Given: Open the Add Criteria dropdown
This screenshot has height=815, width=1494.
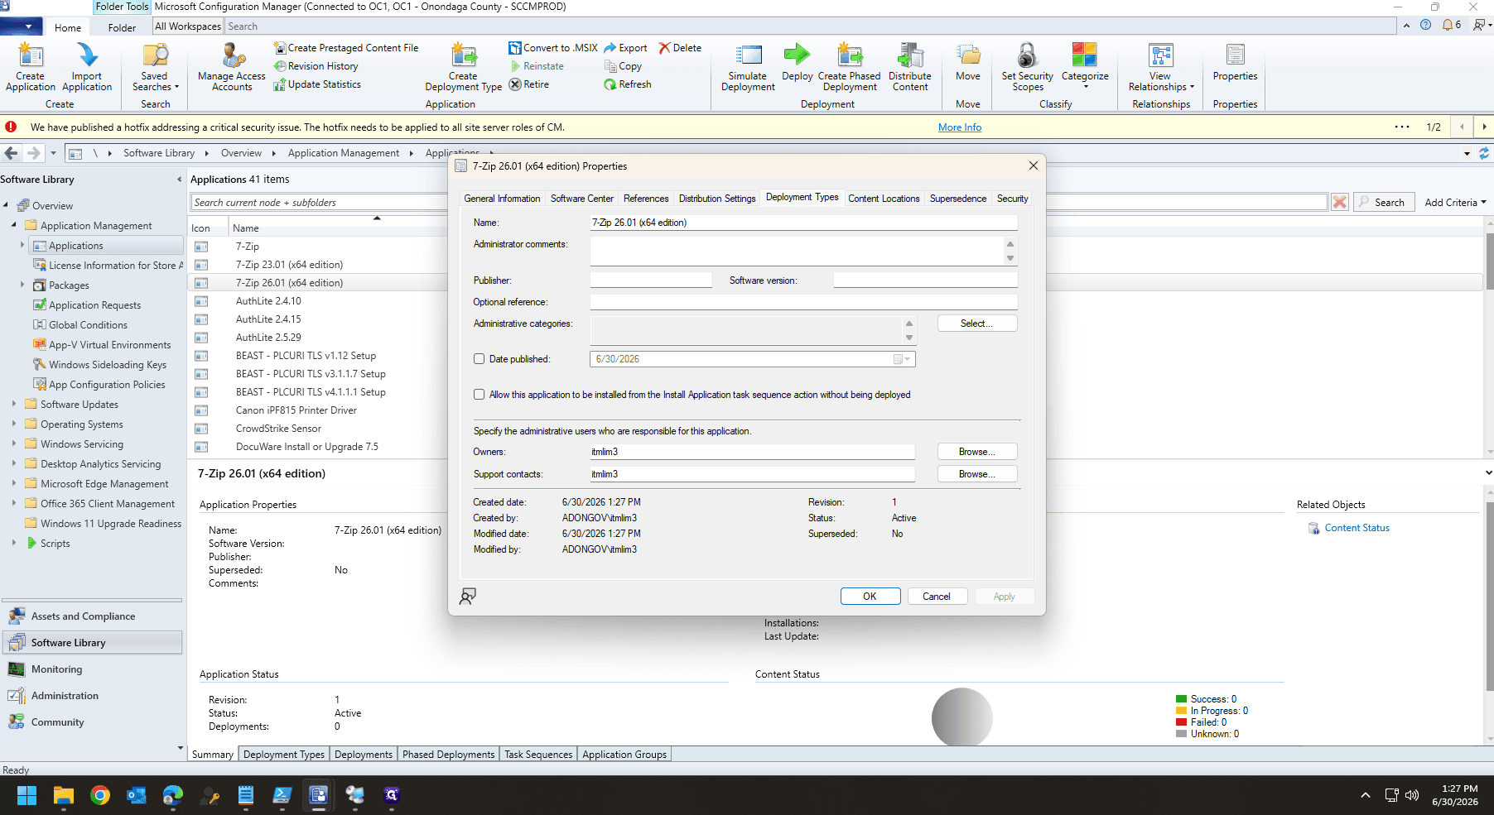Looking at the screenshot, I should (1455, 203).
